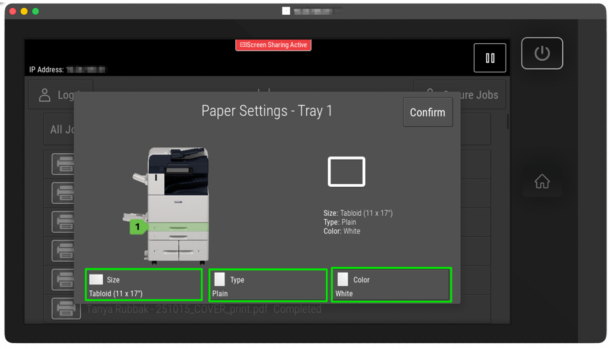Click the paper orientation preview rectangle
609x349 pixels.
tap(346, 171)
